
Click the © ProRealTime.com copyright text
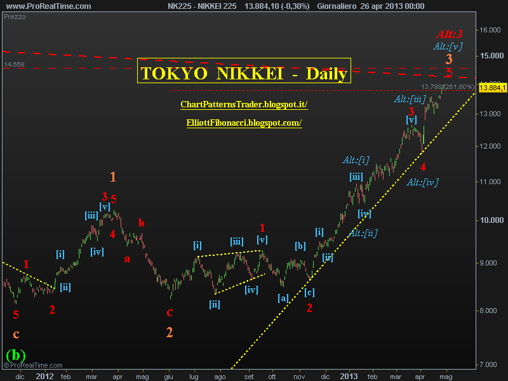[x=33, y=365]
